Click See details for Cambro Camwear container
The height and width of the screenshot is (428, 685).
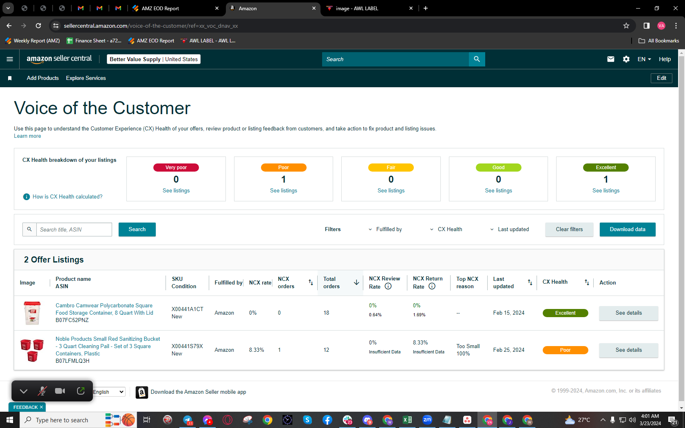pyautogui.click(x=628, y=313)
